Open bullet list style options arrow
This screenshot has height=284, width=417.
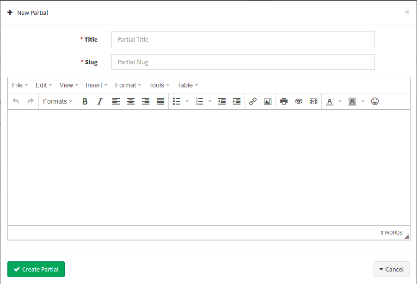187,101
